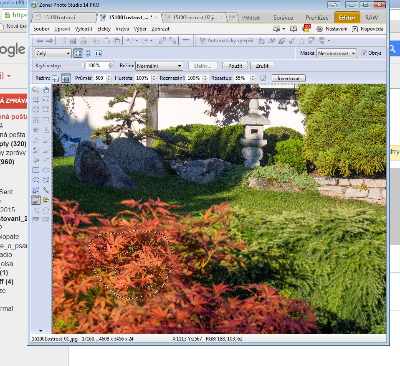Select the polygon lasso tool
Image resolution: width=400 pixels, height=366 pixels.
(46, 180)
